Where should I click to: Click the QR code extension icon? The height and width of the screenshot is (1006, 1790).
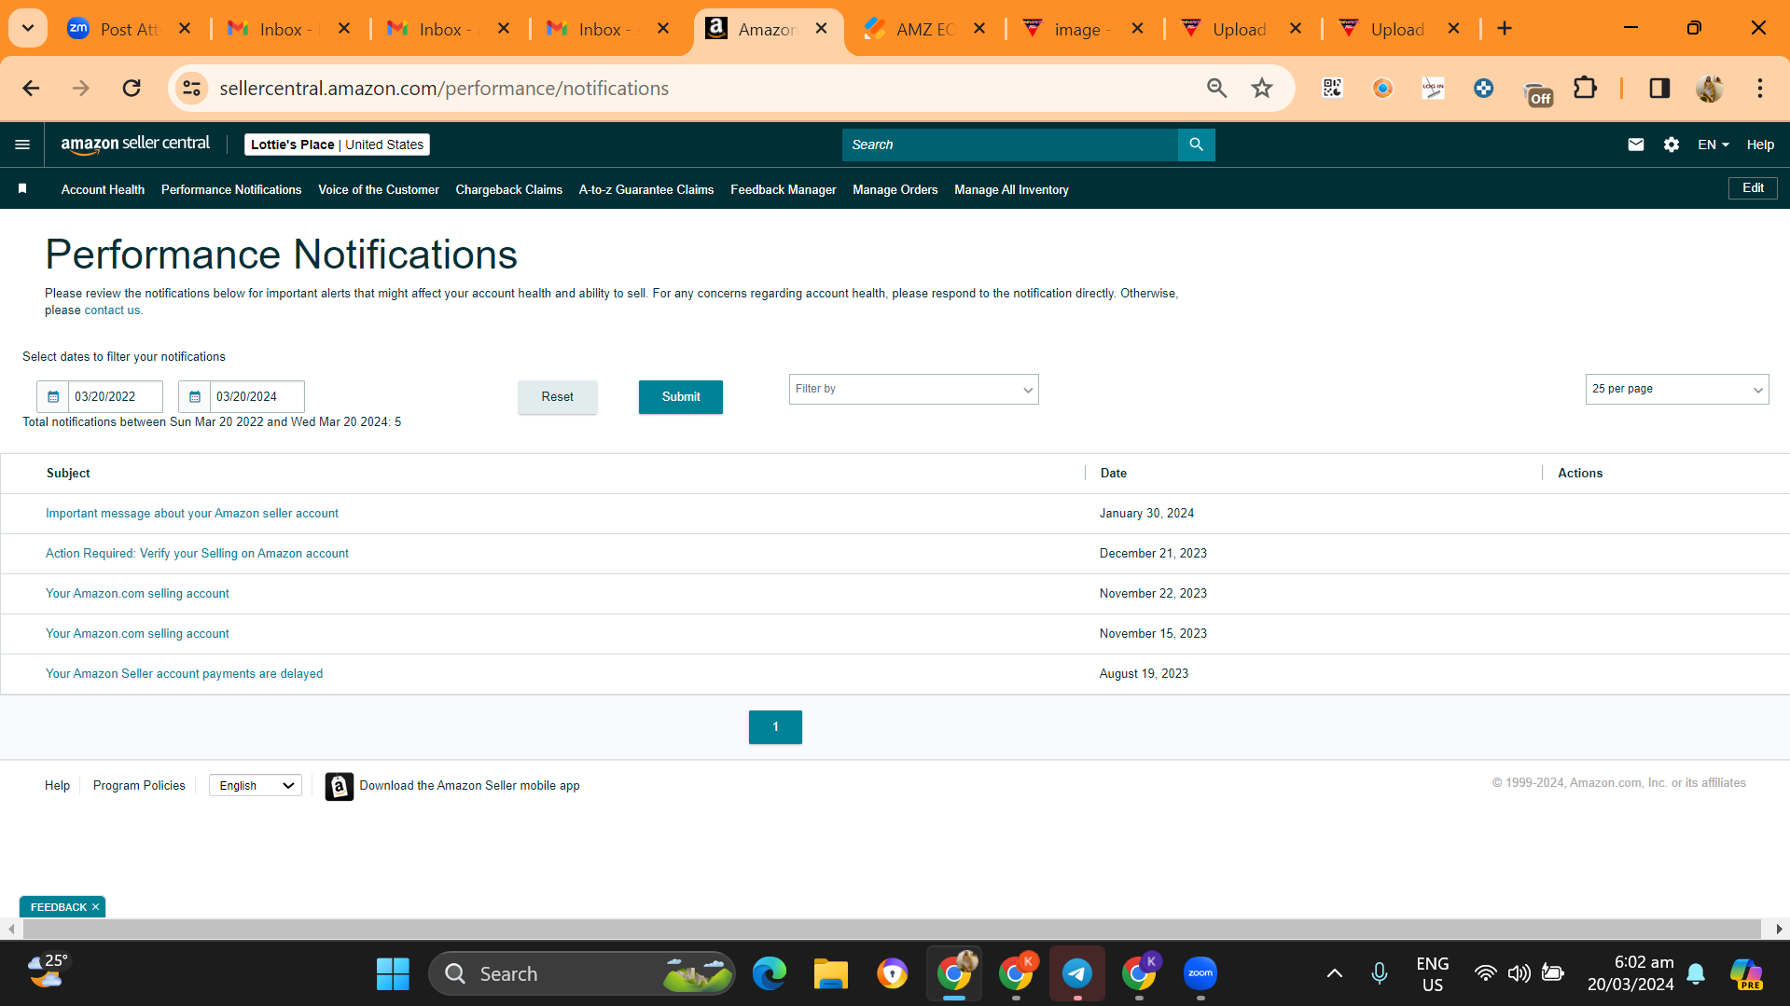[x=1332, y=88]
